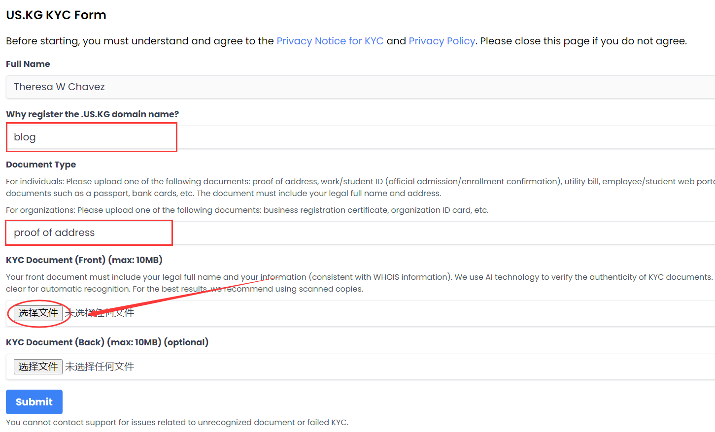Click the Why register the .US.KG domain label

[92, 114]
